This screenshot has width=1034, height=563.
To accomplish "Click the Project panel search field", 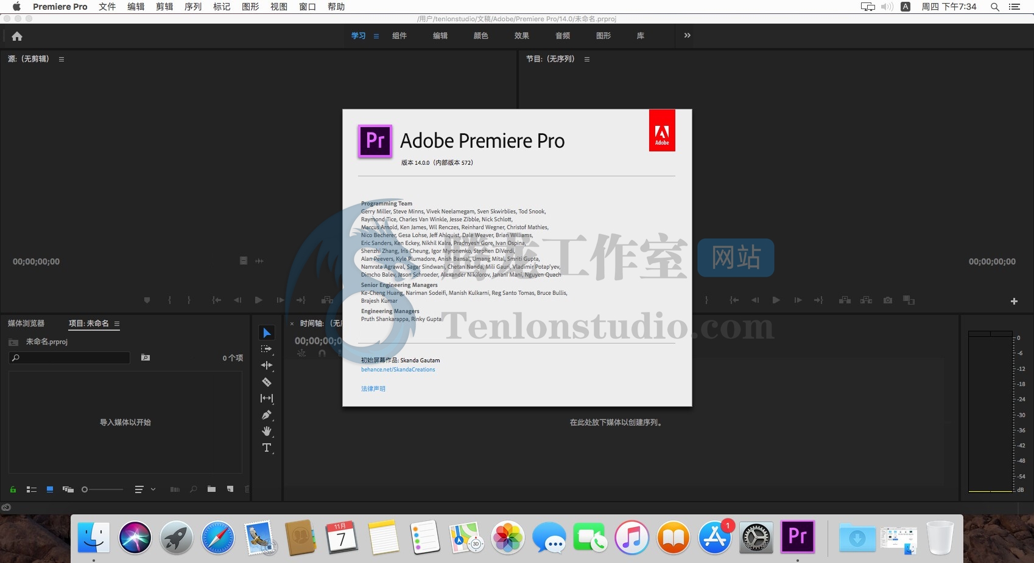I will pyautogui.click(x=69, y=358).
